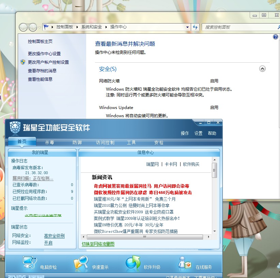Click the 系统和安全 breadcrumb segment
280x278 pixels.
click(92, 27)
